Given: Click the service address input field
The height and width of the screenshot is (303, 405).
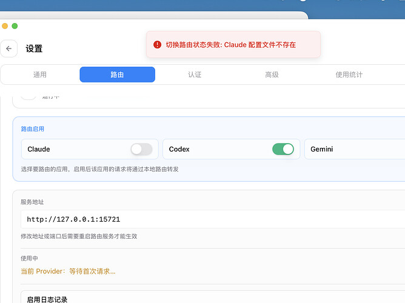Looking at the screenshot, I should 213,219.
